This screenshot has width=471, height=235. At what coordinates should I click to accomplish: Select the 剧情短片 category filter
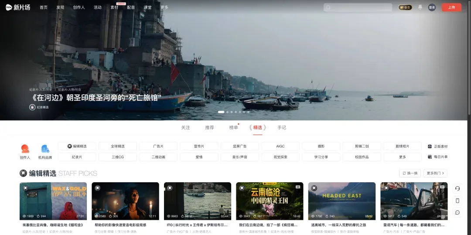[x=403, y=146]
